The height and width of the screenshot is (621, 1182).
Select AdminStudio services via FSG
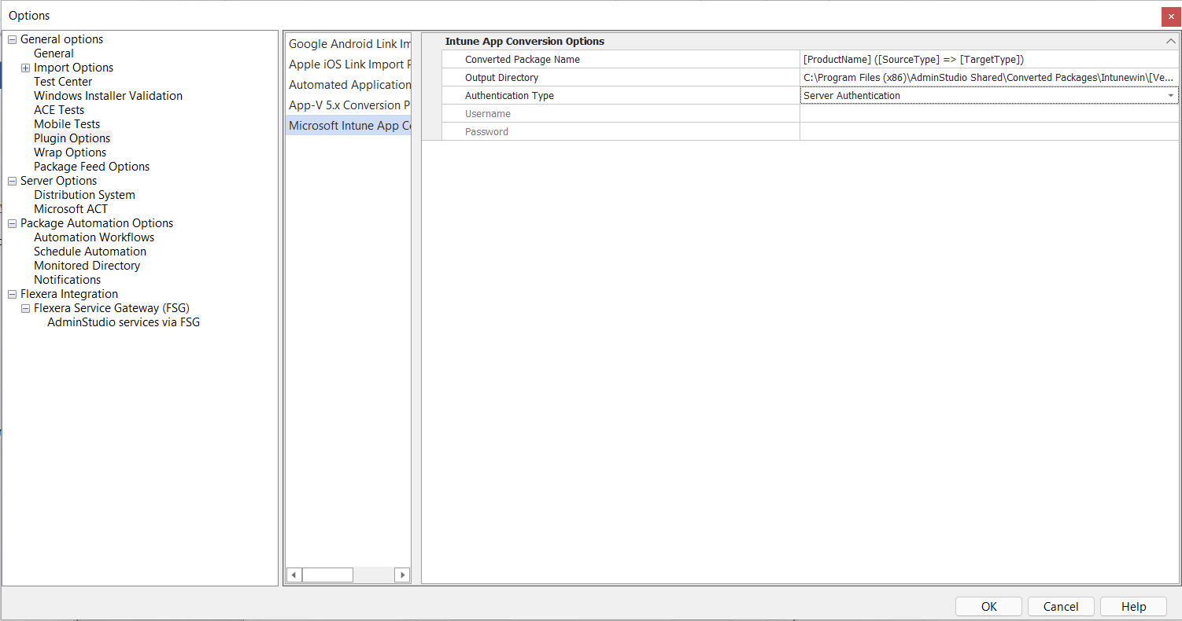pyautogui.click(x=123, y=322)
